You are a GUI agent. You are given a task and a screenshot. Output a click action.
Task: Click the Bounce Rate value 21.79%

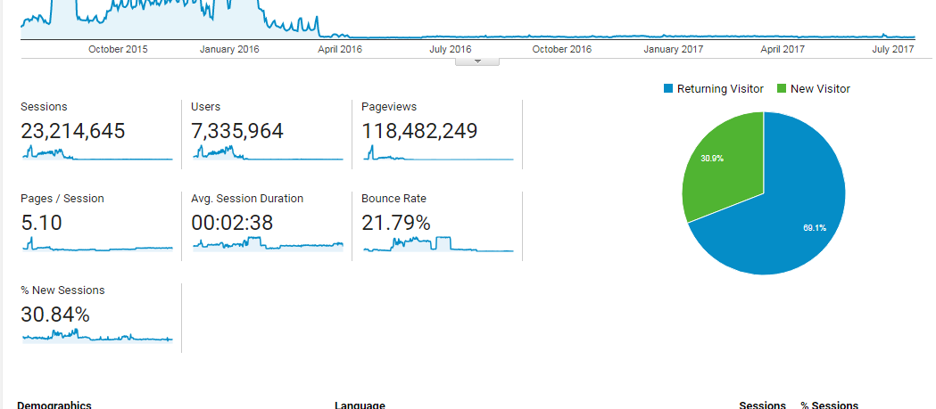click(395, 223)
